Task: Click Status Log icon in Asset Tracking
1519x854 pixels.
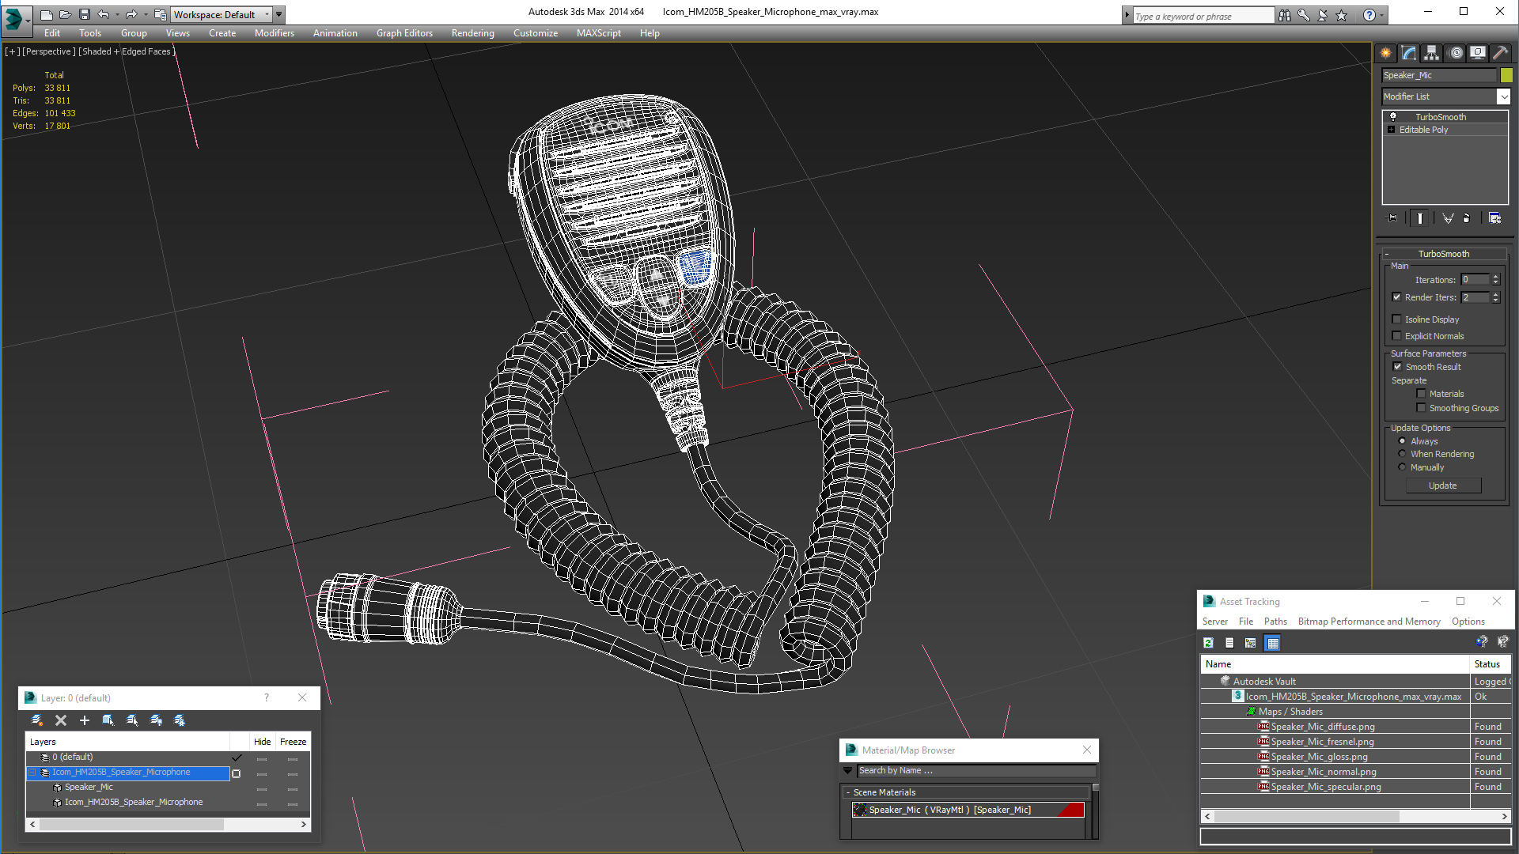Action: coord(1229,643)
